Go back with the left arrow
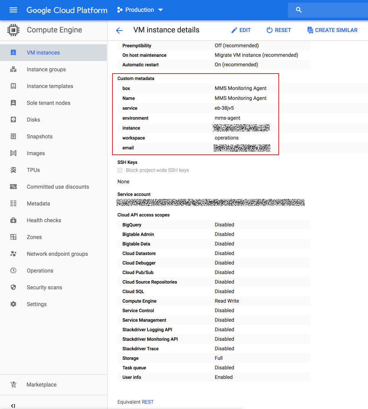368x409 pixels. (119, 30)
